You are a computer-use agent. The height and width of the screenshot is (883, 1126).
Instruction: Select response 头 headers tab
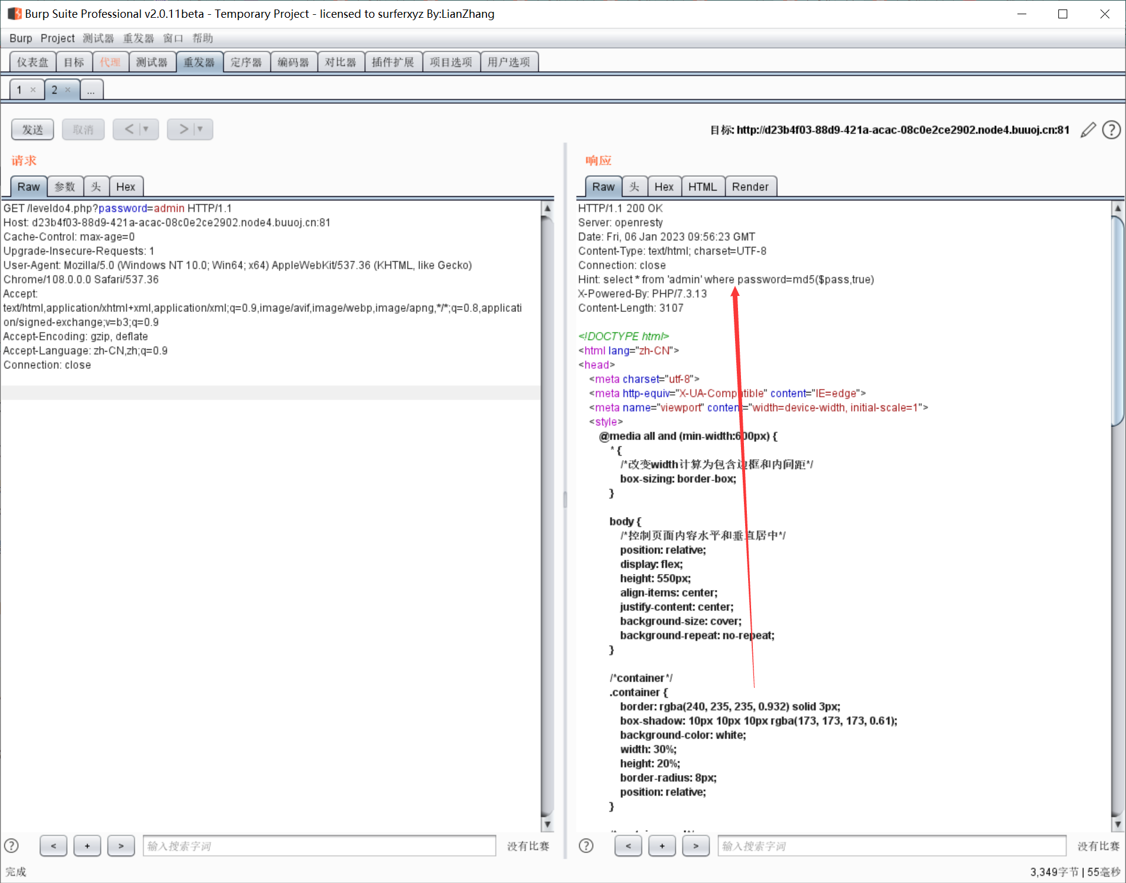635,187
